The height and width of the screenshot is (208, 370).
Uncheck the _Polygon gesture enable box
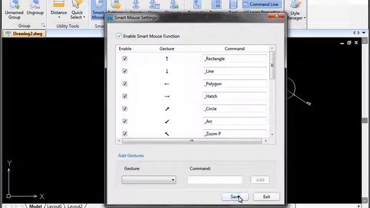coord(125,83)
